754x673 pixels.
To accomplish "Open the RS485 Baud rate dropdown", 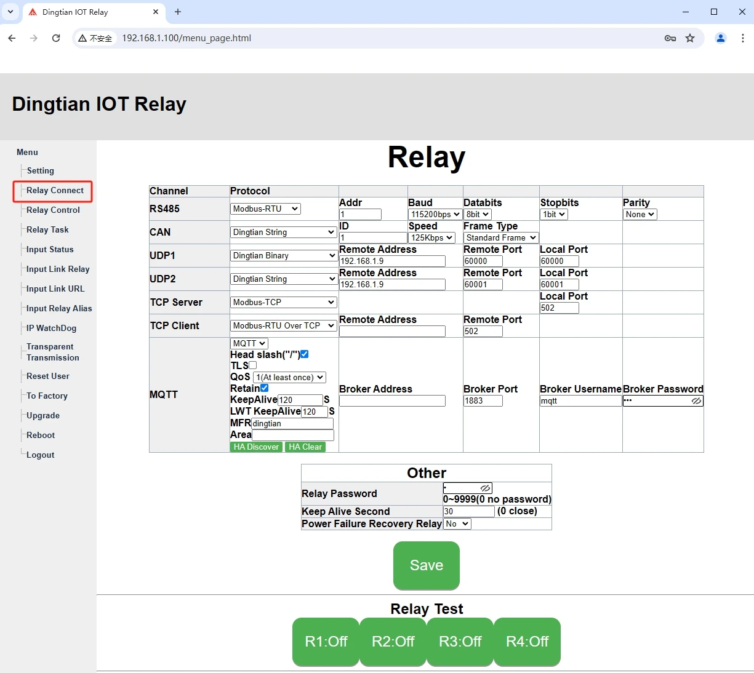I will point(435,215).
